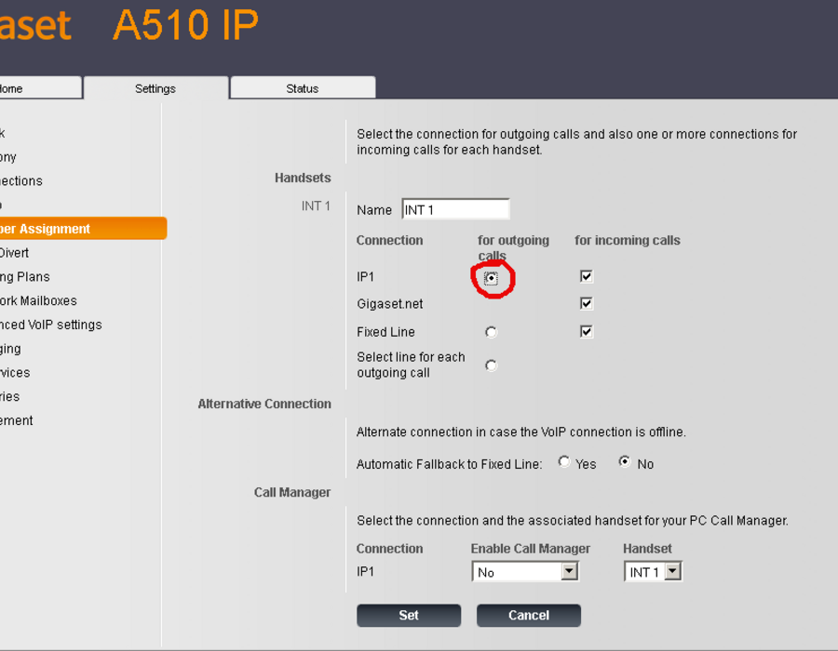Click the handset Name input field

click(455, 209)
